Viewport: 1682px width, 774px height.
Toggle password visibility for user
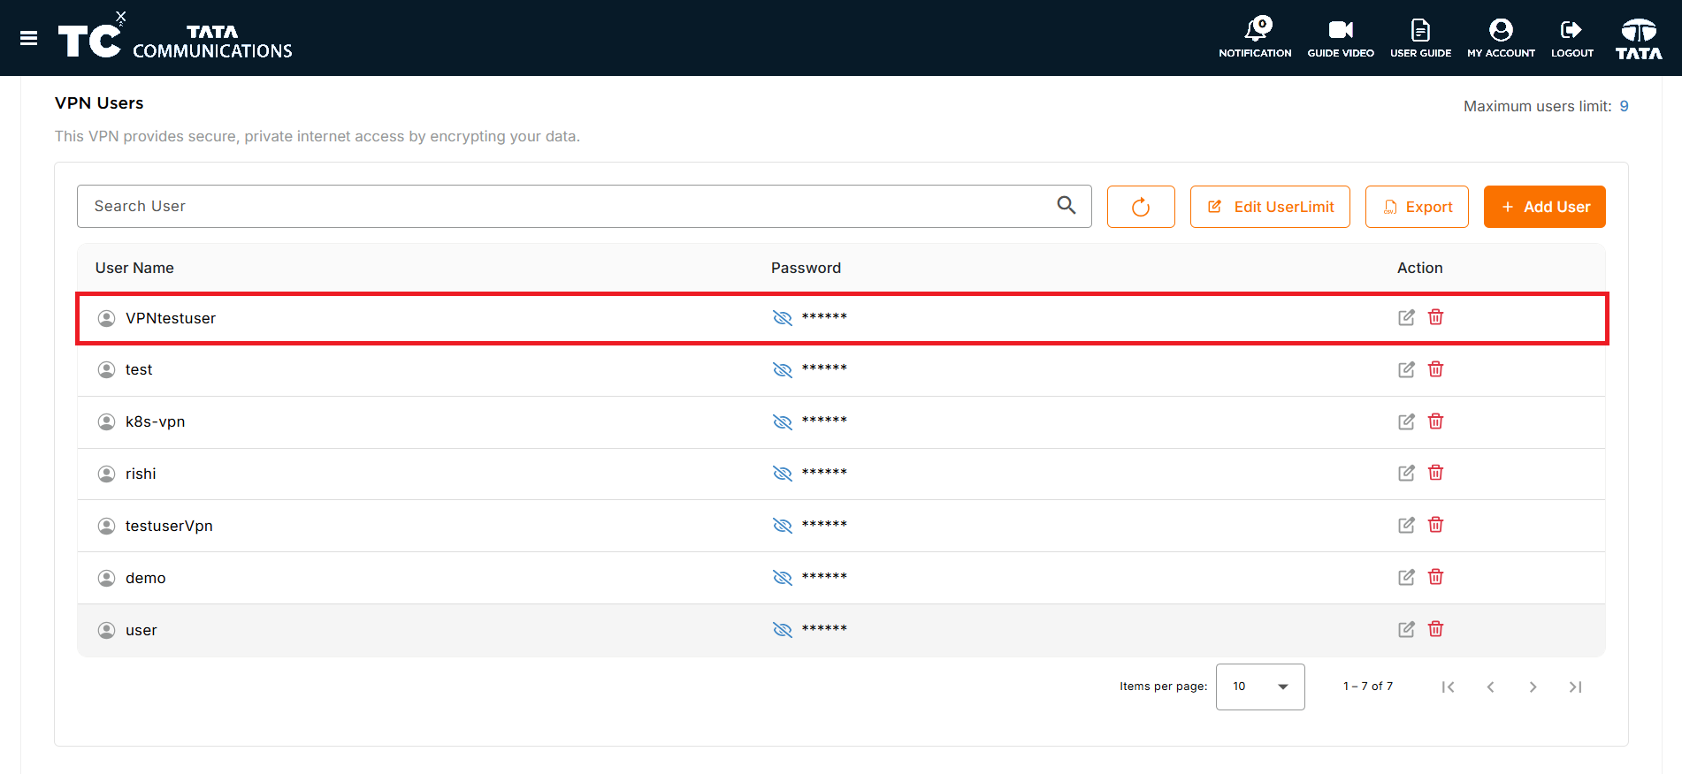(783, 629)
